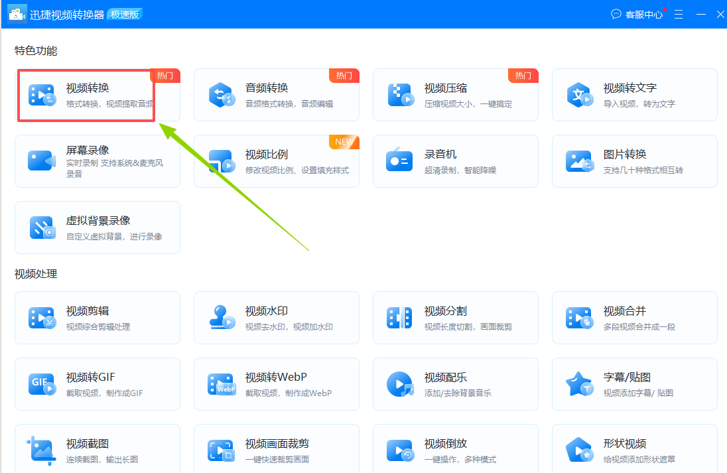727x473 pixels.
Task: Select the 视频剪辑 video editing feature
Action: [97, 317]
